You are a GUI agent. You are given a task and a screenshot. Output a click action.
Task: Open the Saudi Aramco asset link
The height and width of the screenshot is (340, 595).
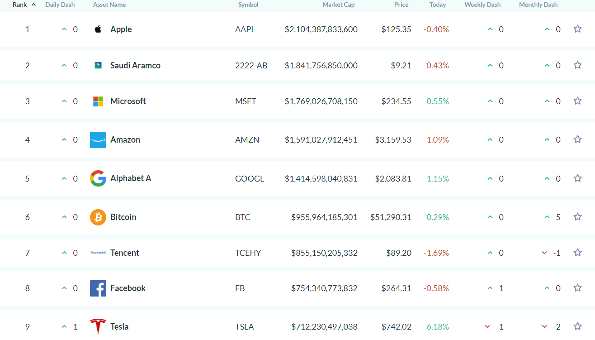click(x=135, y=65)
